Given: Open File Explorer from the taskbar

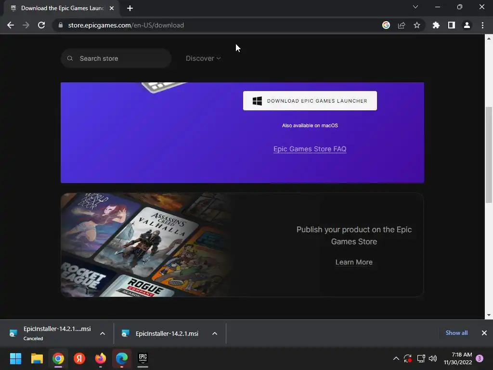Looking at the screenshot, I should (37, 358).
